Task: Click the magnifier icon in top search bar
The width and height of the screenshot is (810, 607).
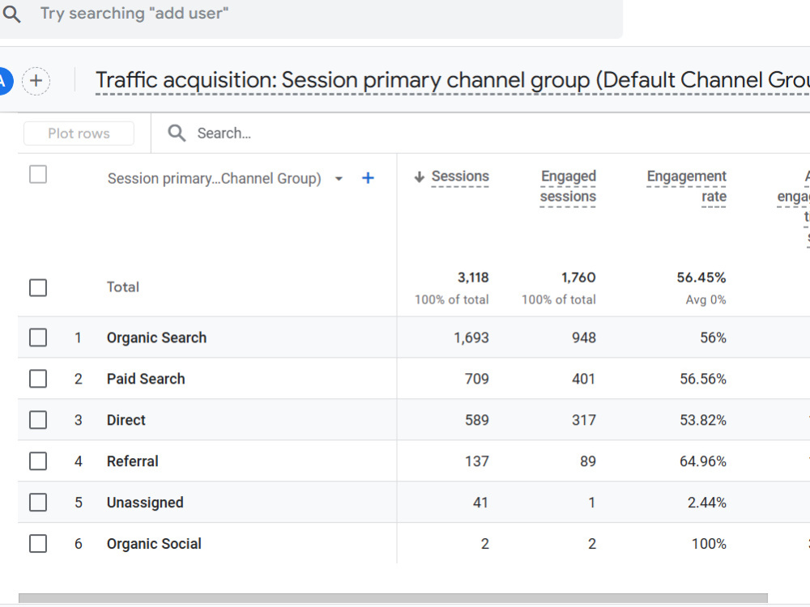Action: coord(12,15)
